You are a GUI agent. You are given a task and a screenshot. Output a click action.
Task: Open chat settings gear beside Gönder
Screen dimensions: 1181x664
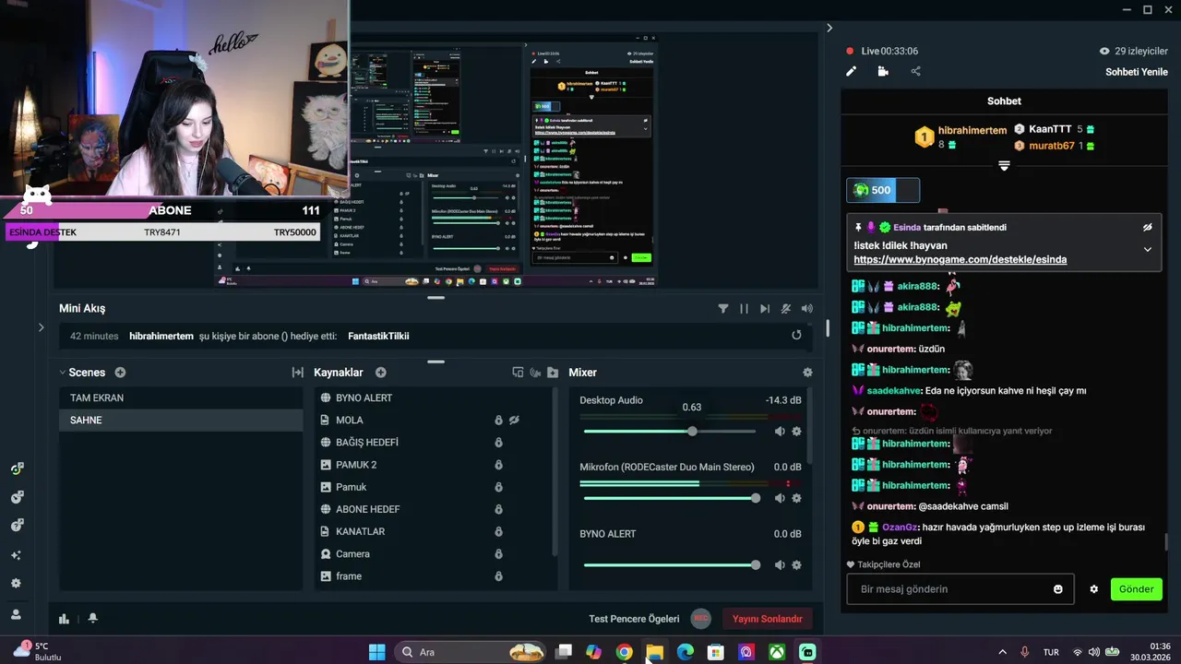(1094, 589)
